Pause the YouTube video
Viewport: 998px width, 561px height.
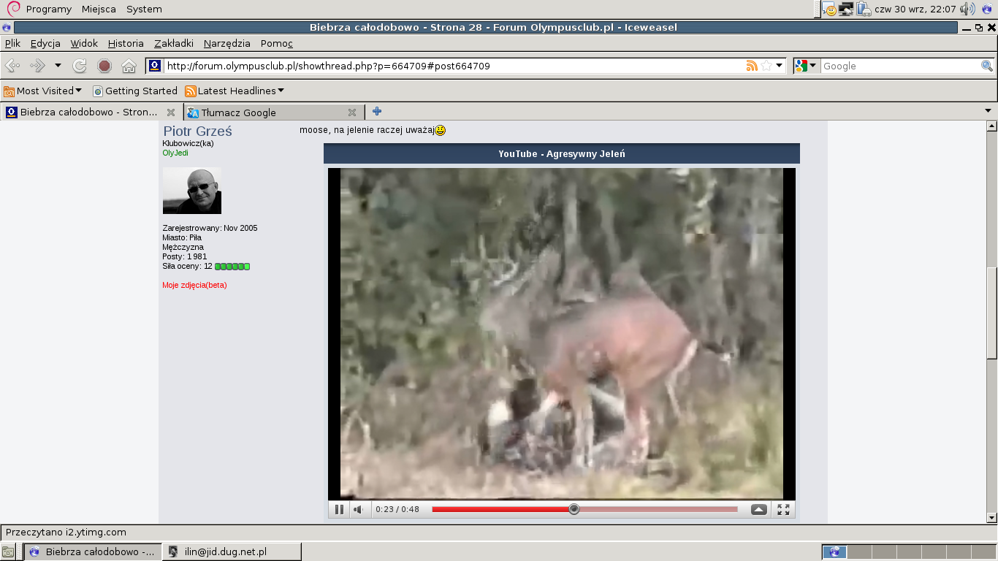tap(339, 509)
